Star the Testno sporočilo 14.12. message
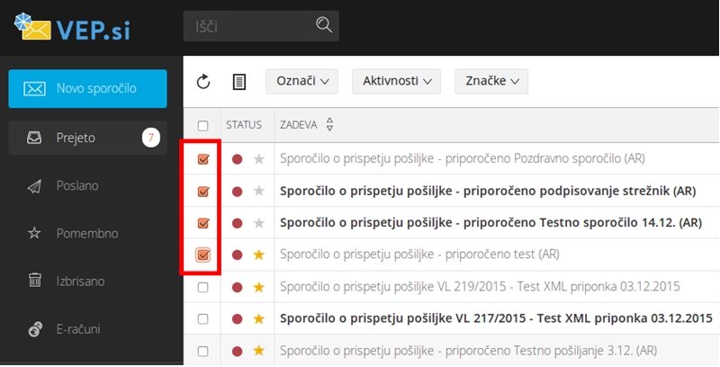 [259, 223]
